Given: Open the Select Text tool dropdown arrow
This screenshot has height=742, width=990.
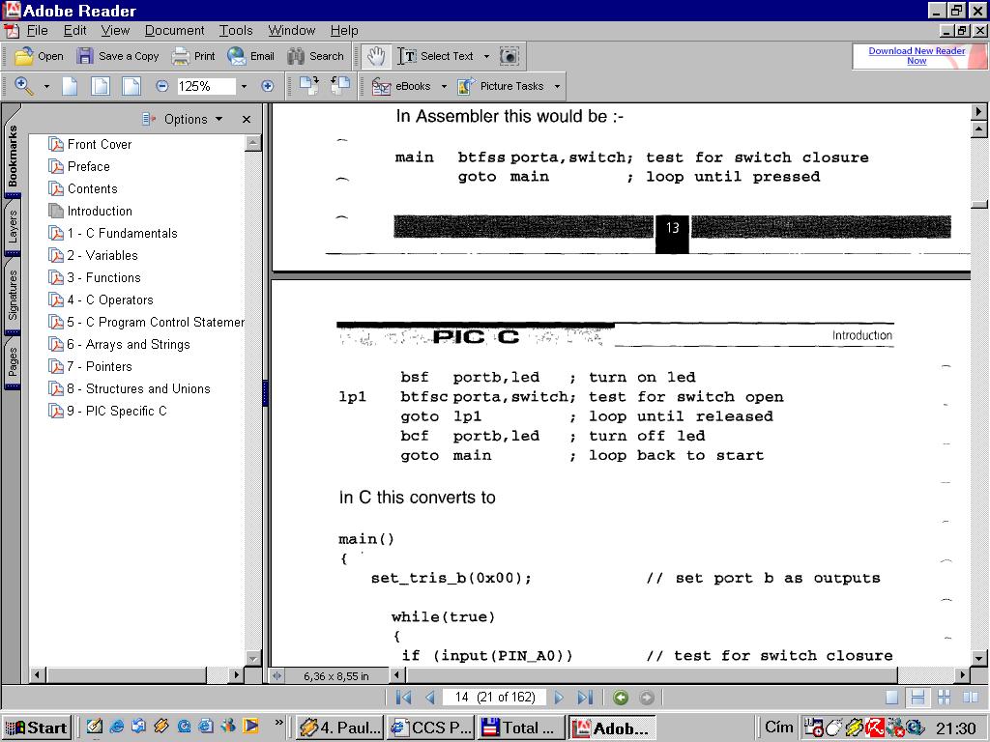Looking at the screenshot, I should coord(486,56).
